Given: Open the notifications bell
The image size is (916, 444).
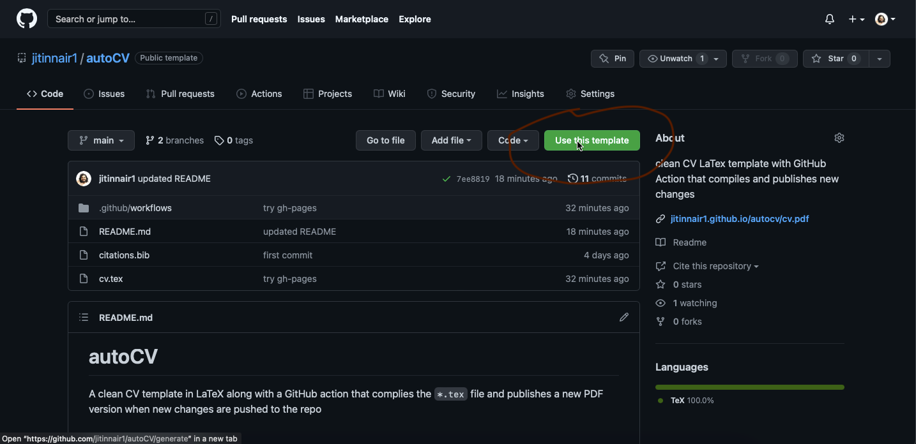Looking at the screenshot, I should (830, 19).
